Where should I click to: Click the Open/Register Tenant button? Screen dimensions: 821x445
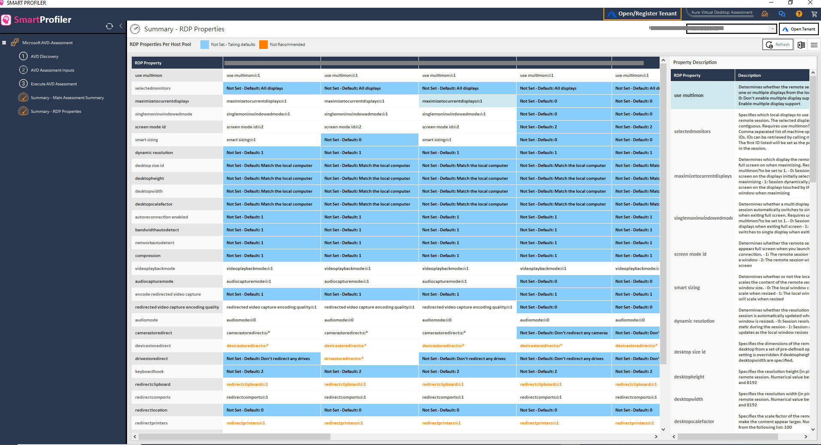(x=642, y=14)
